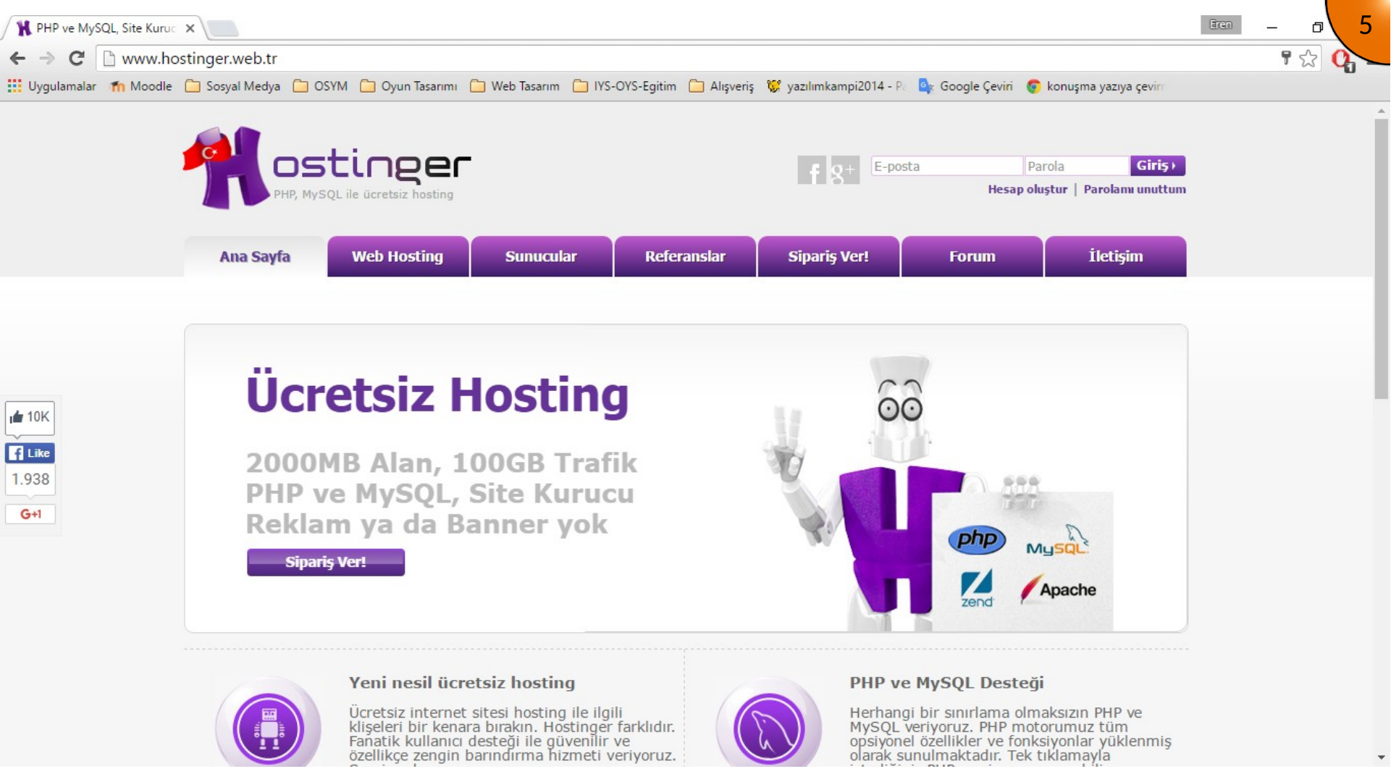Click the purple robot feature icon
This screenshot has width=1391, height=782.
[269, 728]
